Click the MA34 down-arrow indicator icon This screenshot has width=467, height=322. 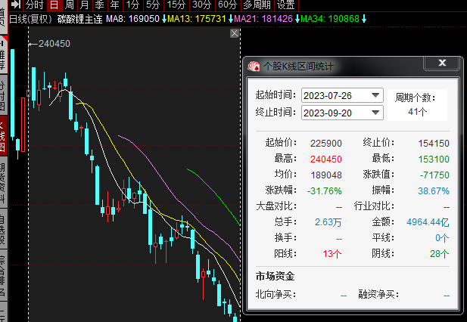(x=364, y=18)
